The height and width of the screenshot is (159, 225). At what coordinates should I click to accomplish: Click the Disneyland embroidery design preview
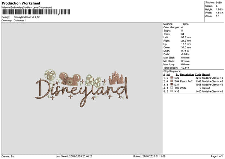[82, 88]
